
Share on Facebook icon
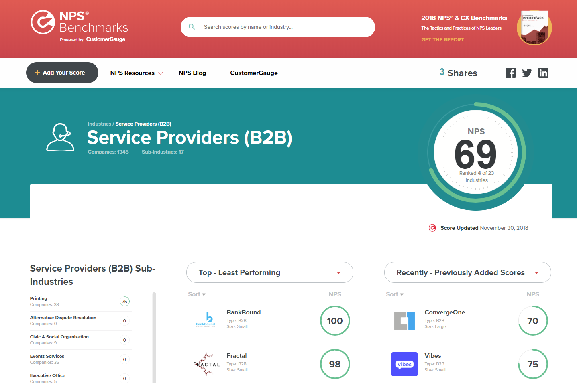(510, 73)
